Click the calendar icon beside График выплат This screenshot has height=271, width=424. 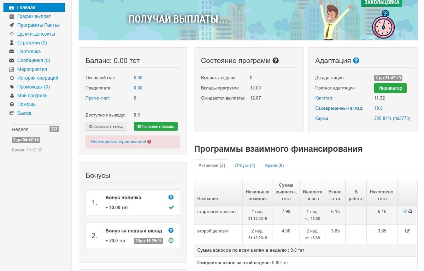click(11, 16)
